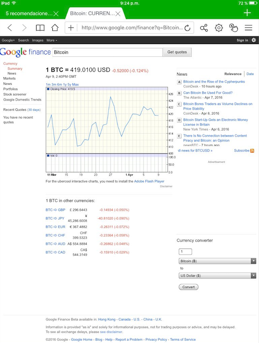This screenshot has height=343, width=259.
Task: Open 'Bitcoin and the Rise of the Cypherpunks'
Action: pos(214,82)
